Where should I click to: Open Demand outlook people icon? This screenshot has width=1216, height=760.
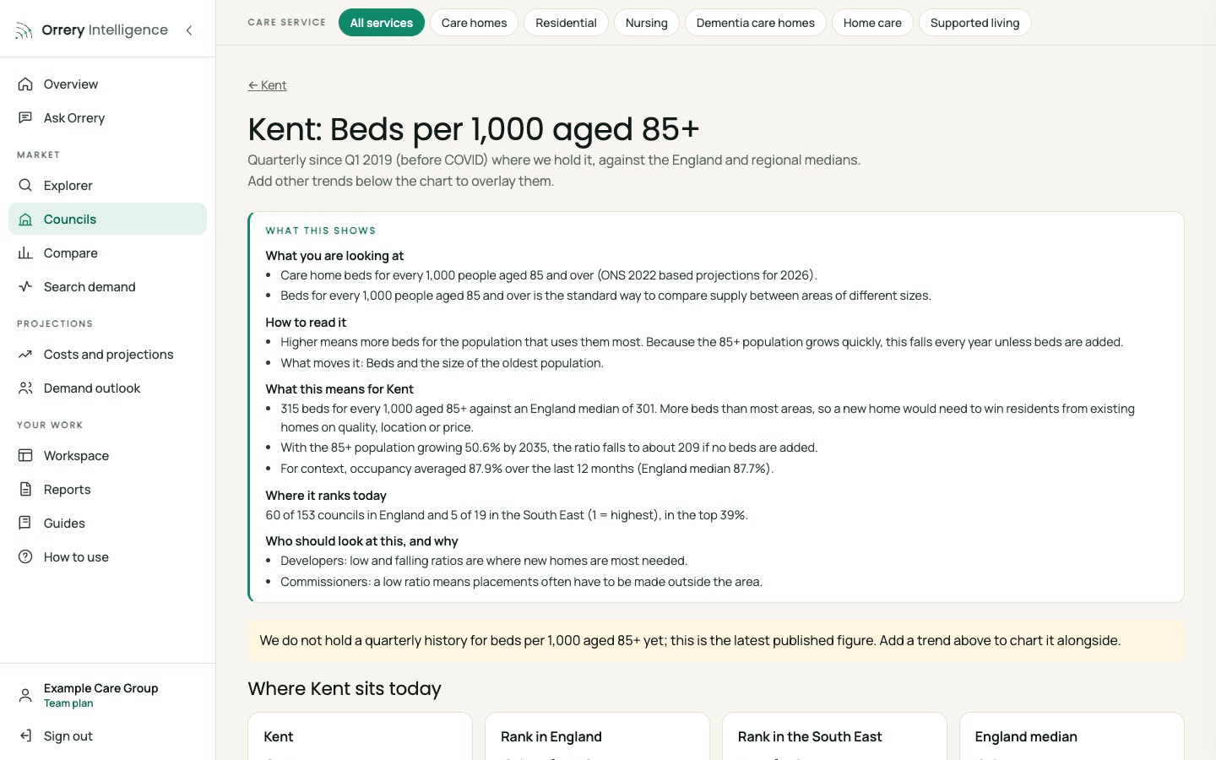click(25, 388)
